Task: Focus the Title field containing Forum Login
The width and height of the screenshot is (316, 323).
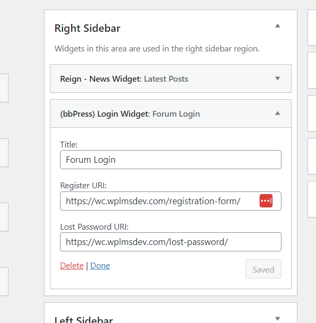Action: (170, 160)
